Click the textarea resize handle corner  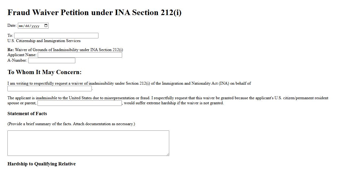(168, 154)
